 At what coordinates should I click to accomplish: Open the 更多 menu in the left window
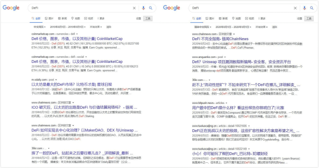101,19
